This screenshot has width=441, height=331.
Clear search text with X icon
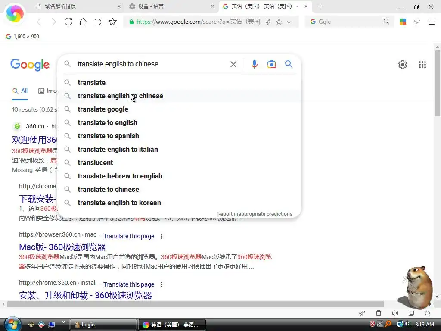(x=233, y=64)
